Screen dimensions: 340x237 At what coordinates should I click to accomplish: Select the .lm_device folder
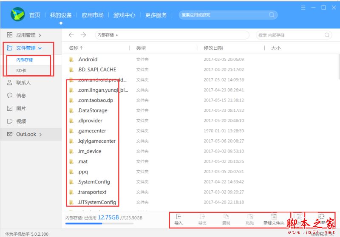tap(89, 151)
